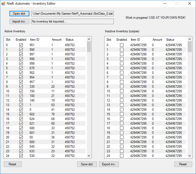Select Amount cell 22 in active slot 9
Screen dimensions: 196x174
(x=53, y=87)
